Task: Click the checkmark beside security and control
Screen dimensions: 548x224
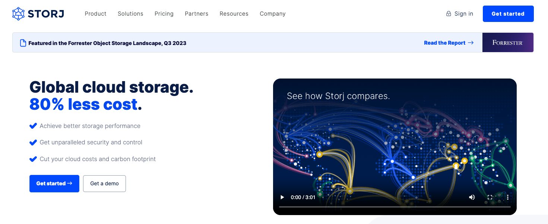Action: click(33, 142)
